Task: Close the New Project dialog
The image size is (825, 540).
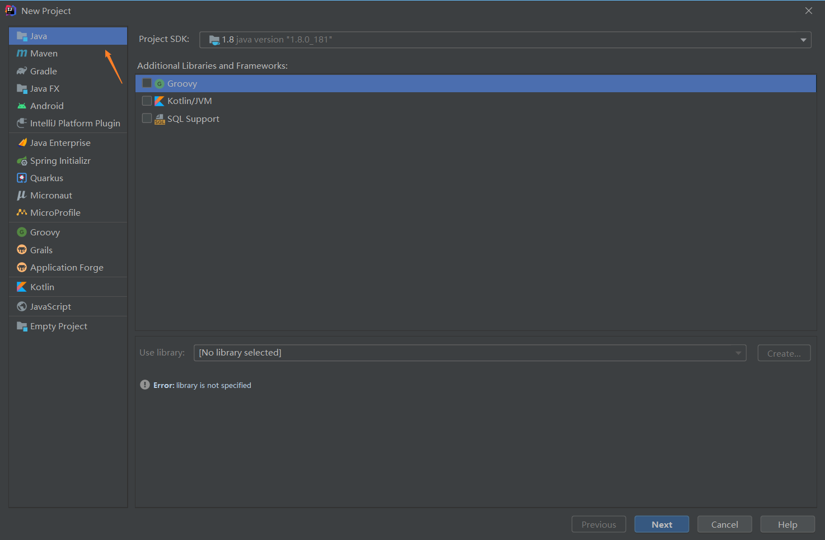Action: (809, 11)
